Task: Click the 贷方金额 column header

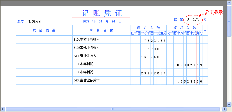Action: click(x=185, y=28)
